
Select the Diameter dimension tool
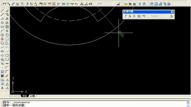pyautogui.click(x=31, y=4)
